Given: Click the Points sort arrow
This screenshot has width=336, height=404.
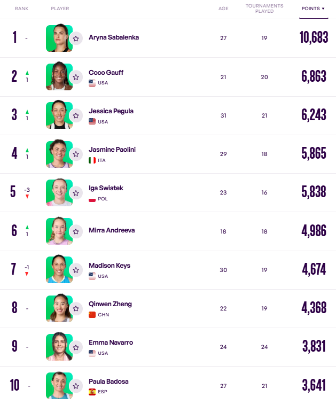Looking at the screenshot, I should pyautogui.click(x=323, y=9).
